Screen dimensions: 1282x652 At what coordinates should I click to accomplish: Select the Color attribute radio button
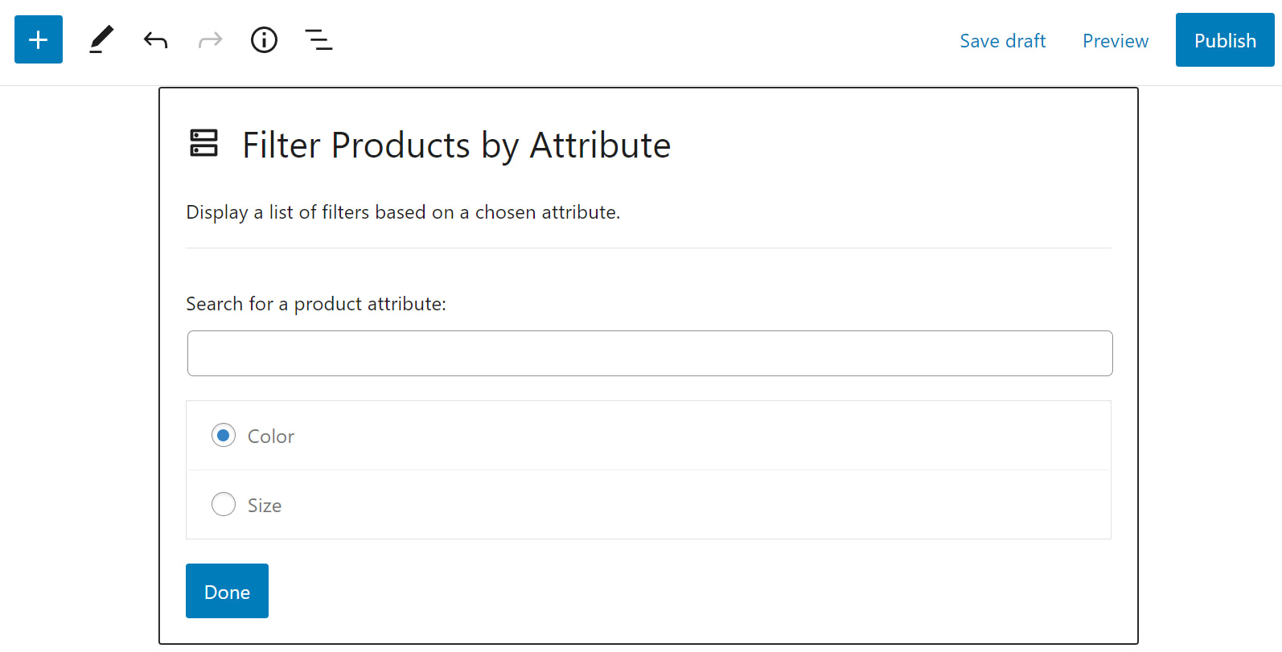coord(224,436)
